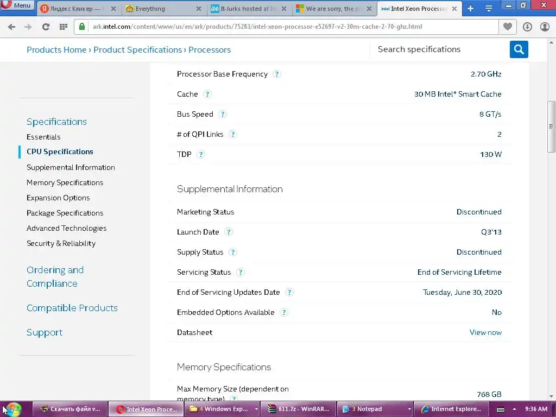Open Compatible Products section

[72, 308]
